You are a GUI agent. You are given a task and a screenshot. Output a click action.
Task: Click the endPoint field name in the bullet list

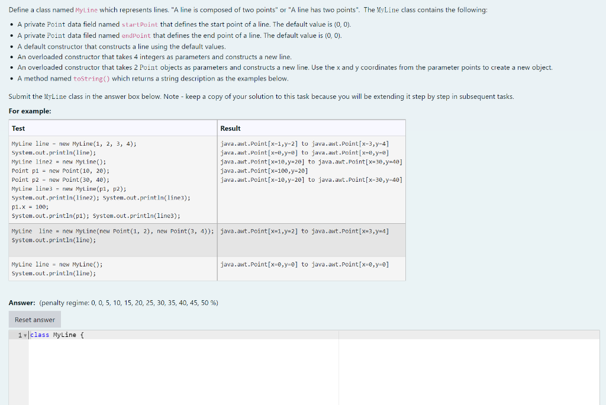[136, 36]
